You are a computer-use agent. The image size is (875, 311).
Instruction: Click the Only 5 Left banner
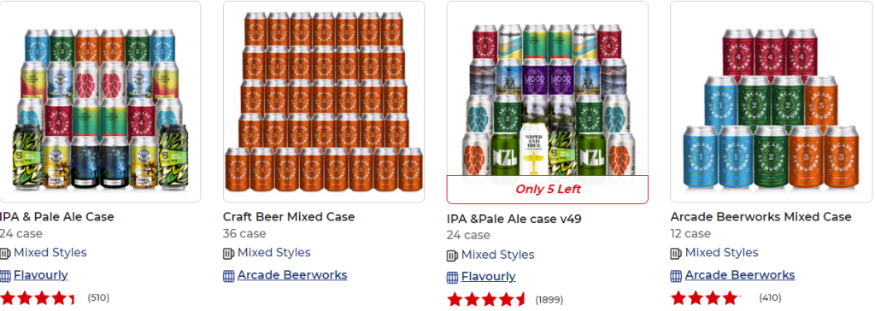548,190
